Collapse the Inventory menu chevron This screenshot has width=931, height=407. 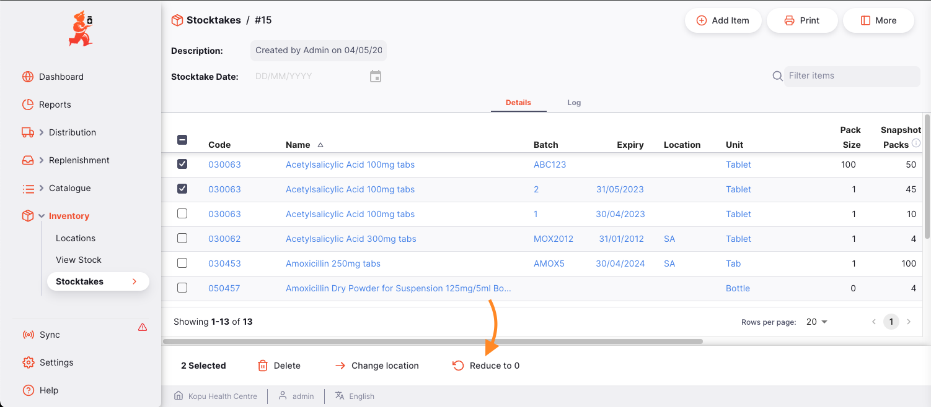point(42,216)
